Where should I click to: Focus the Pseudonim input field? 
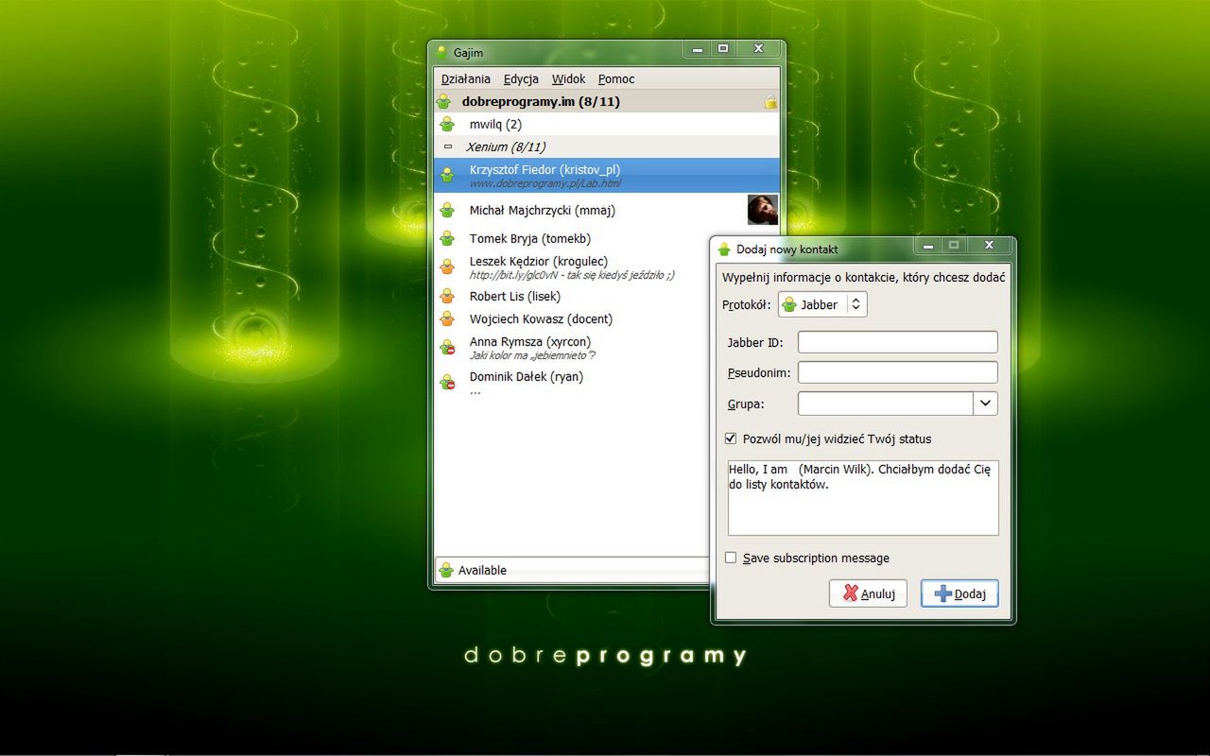click(x=897, y=372)
